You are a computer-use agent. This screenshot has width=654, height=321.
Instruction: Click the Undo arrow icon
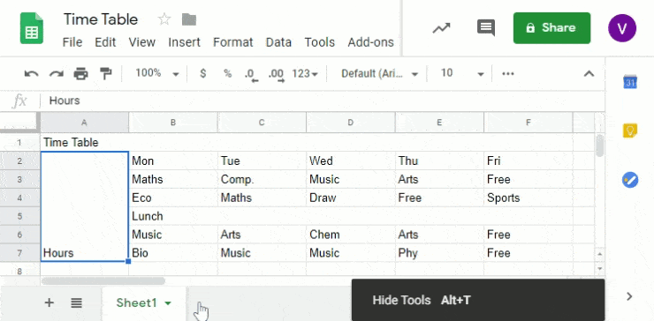pos(31,74)
